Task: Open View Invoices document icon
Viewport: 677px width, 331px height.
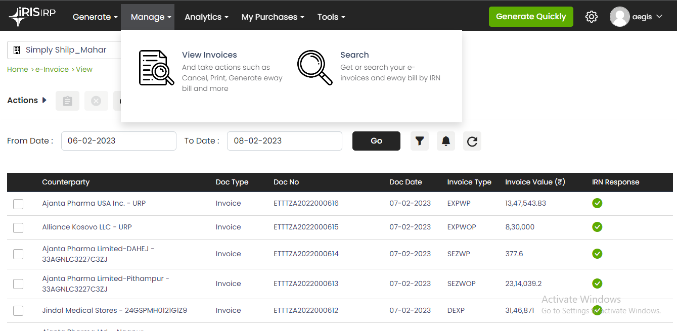Action: 156,68
